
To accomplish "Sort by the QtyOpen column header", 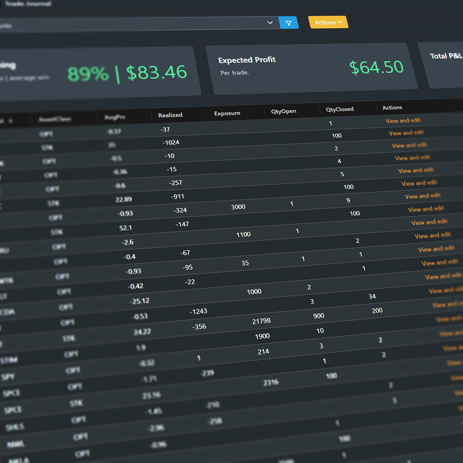I will [x=283, y=111].
